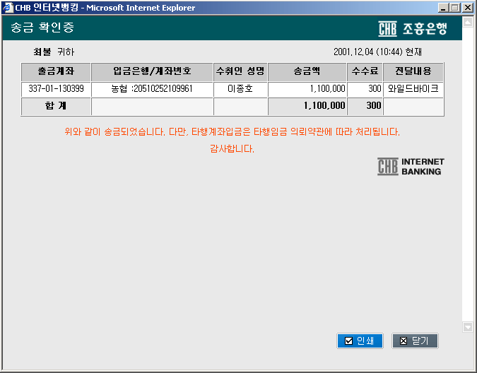
Task: Click the 전달내용 column header
Action: tap(413, 72)
